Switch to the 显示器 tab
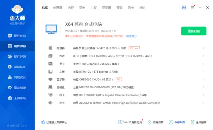Screen dimensions: 213x130 pyautogui.click(x=106, y=8)
